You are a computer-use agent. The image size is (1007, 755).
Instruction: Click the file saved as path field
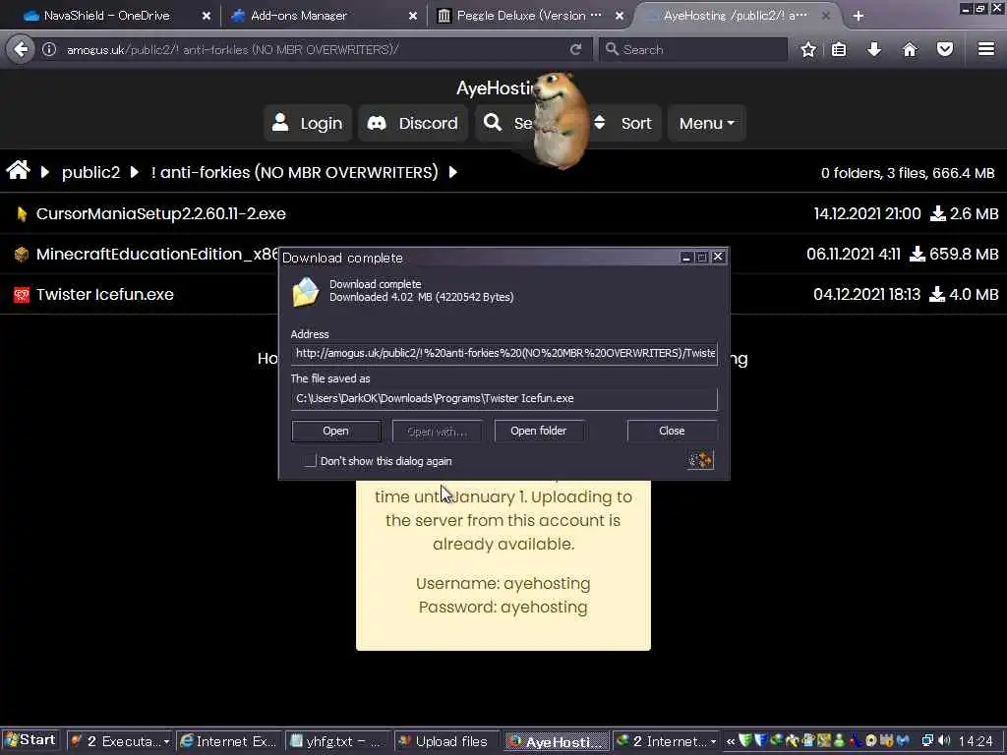(x=504, y=398)
